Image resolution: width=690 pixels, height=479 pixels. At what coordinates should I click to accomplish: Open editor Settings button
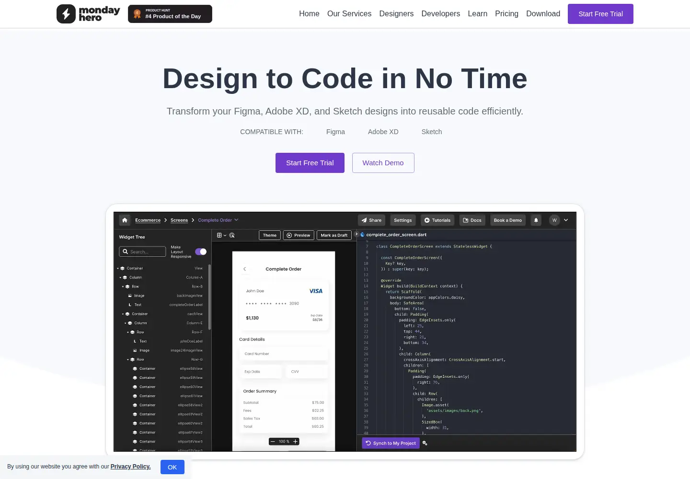click(x=403, y=220)
